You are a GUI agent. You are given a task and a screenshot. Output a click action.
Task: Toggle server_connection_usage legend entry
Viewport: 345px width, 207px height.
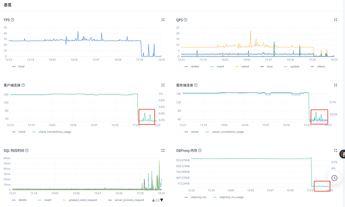point(225,132)
